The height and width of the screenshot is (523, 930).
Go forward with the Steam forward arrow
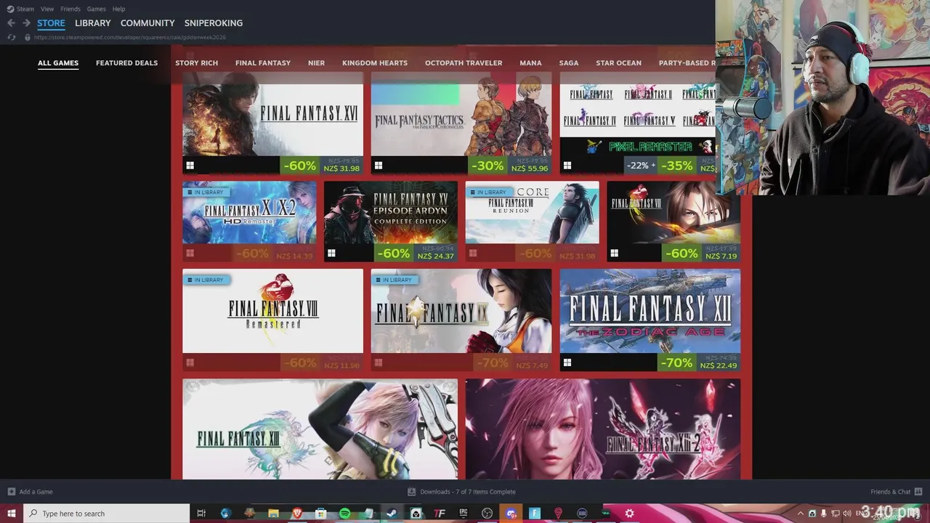tap(26, 23)
